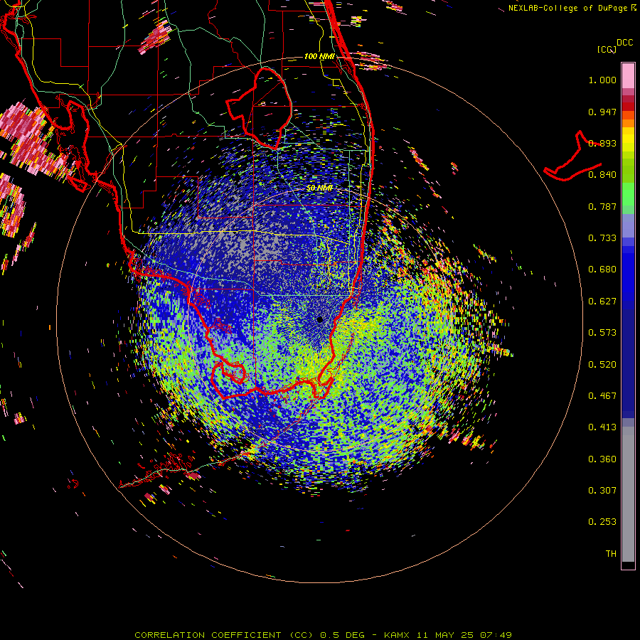Image resolution: width=640 pixels, height=640 pixels.
Task: Click the 50 NMI range ring label
Action: [319, 188]
